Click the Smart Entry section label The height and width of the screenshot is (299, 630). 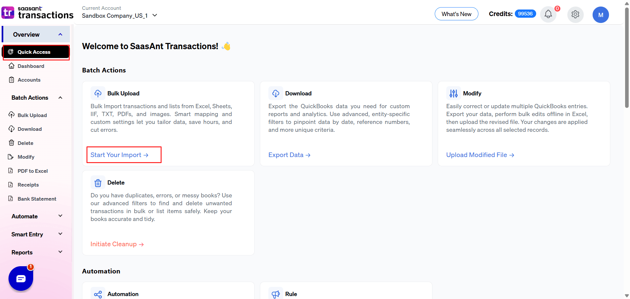coord(27,234)
